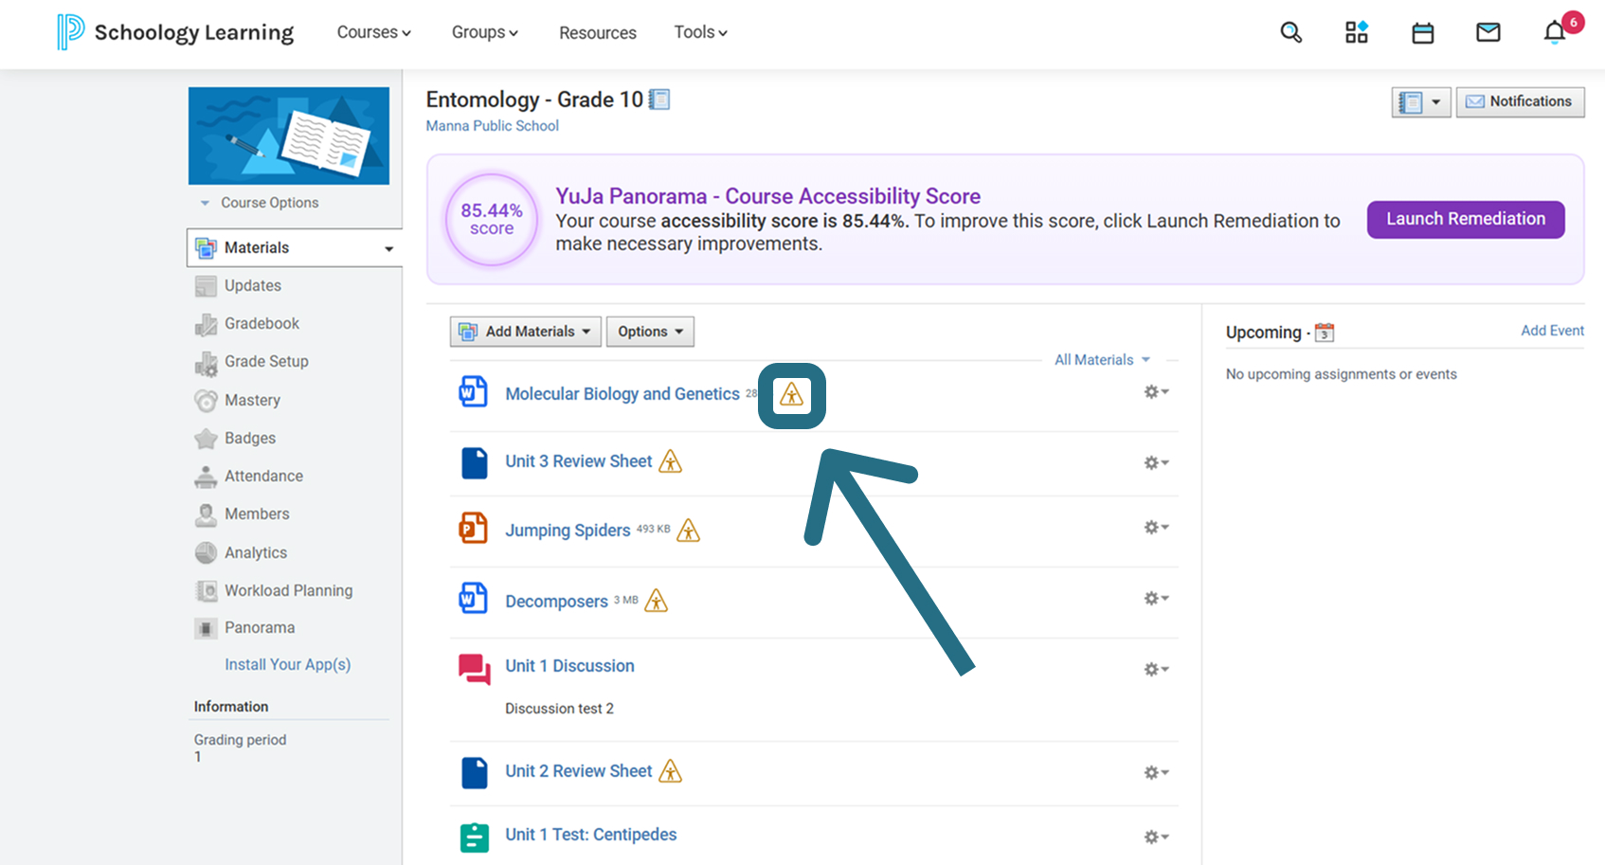Open gear menu for Decomposers
This screenshot has height=865, width=1605.
[x=1156, y=598]
